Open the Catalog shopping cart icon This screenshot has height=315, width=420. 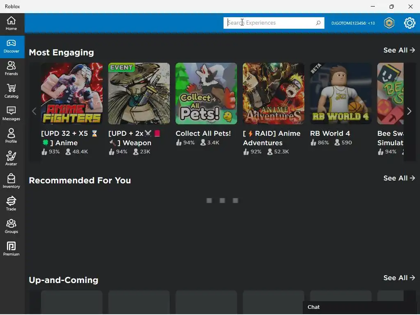click(x=11, y=88)
